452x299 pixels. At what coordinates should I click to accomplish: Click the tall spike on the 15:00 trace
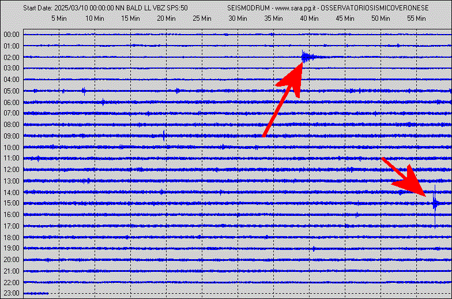[435, 204]
